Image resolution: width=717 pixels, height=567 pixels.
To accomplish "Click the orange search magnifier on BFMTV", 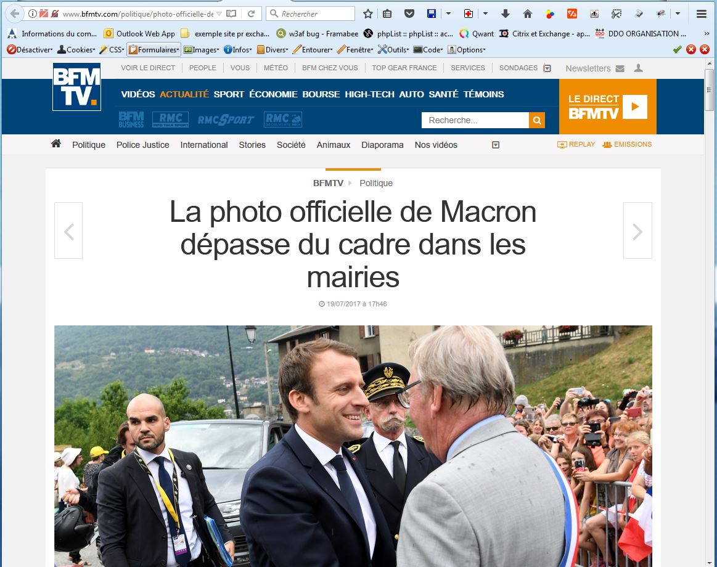I will [x=537, y=120].
